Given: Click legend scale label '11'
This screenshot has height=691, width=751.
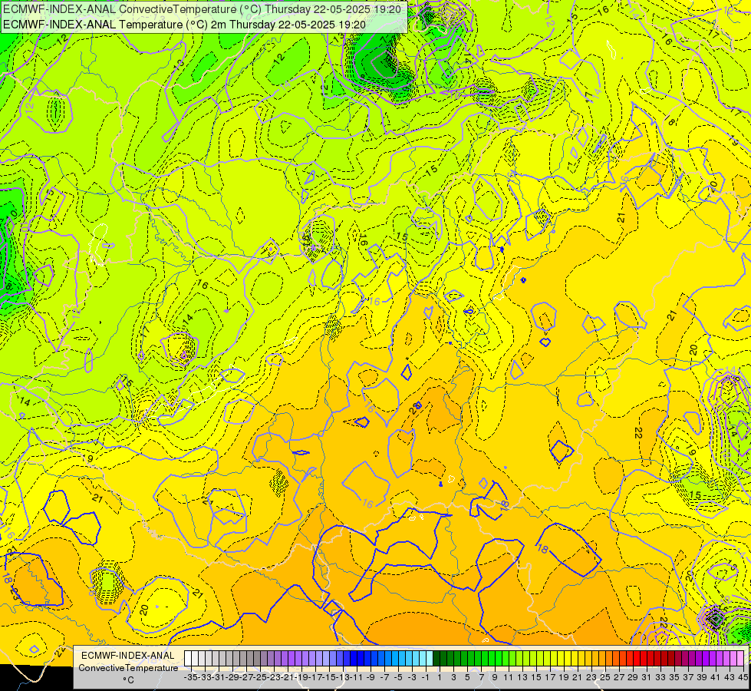Looking at the screenshot, I should 508,678.
